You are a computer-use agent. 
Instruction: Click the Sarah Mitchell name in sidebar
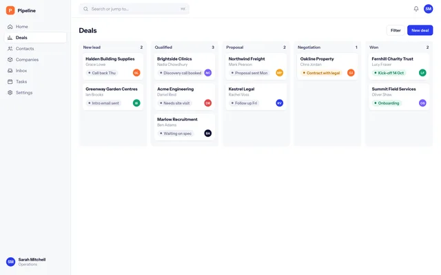(32, 260)
